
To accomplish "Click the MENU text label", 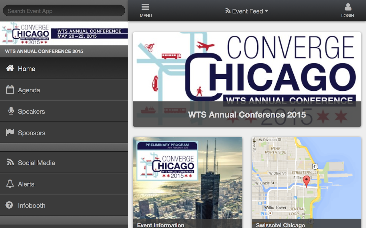I will point(146,16).
